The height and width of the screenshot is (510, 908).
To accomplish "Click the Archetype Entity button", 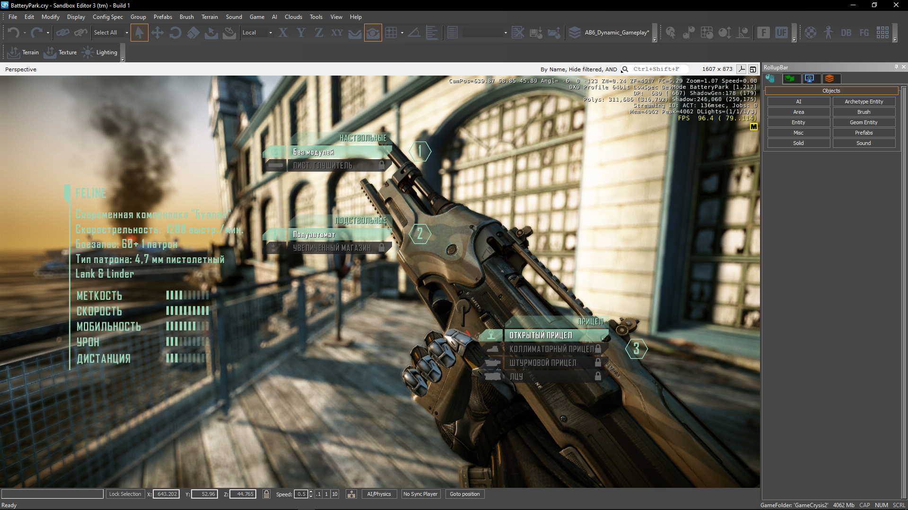I will point(864,102).
